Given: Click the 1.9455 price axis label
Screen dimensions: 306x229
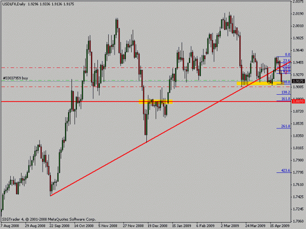Looking at the screenshot, I should point(298,62).
